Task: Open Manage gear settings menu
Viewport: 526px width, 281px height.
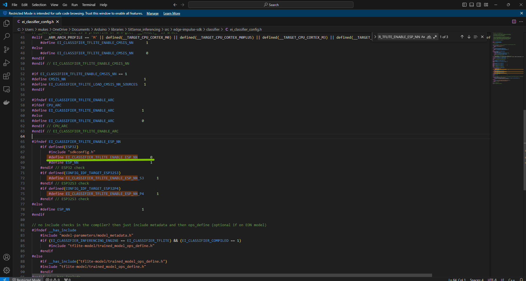Action: (7, 270)
